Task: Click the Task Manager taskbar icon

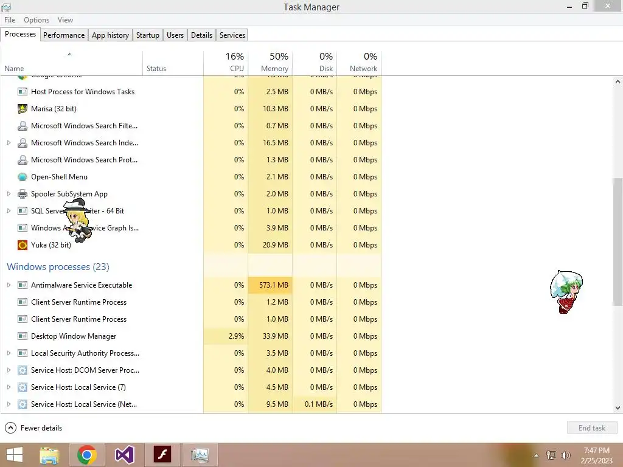Action: (200, 455)
